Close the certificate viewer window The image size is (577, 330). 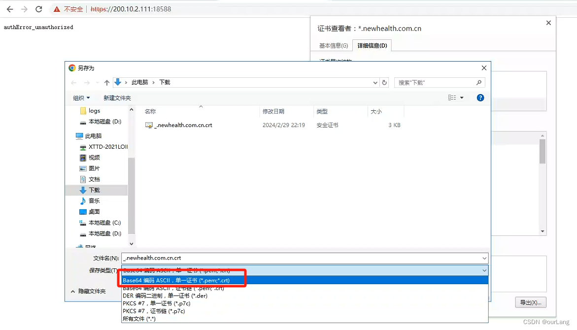pyautogui.click(x=548, y=23)
